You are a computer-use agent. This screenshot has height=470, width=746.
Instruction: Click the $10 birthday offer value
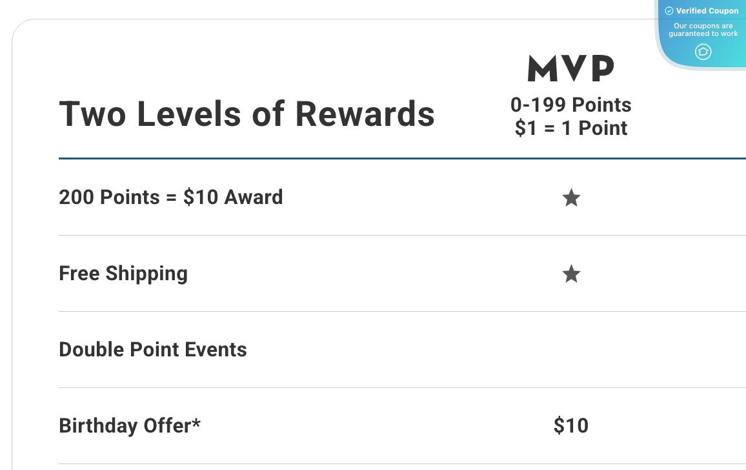[x=571, y=425]
